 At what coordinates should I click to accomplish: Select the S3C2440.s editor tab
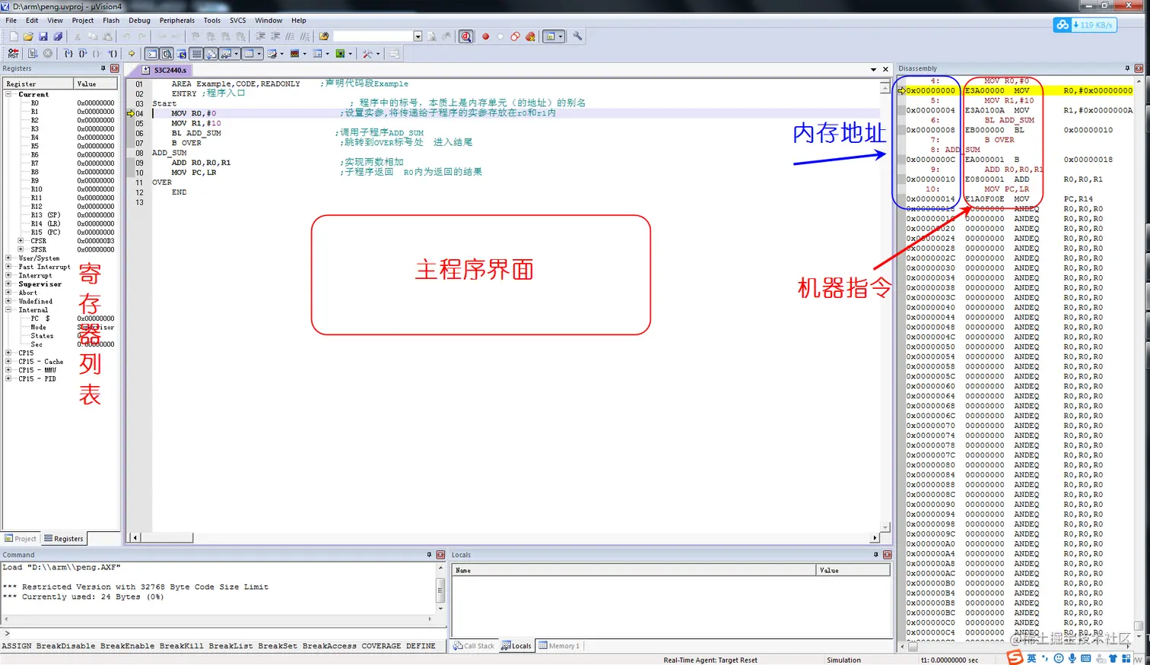[165, 70]
